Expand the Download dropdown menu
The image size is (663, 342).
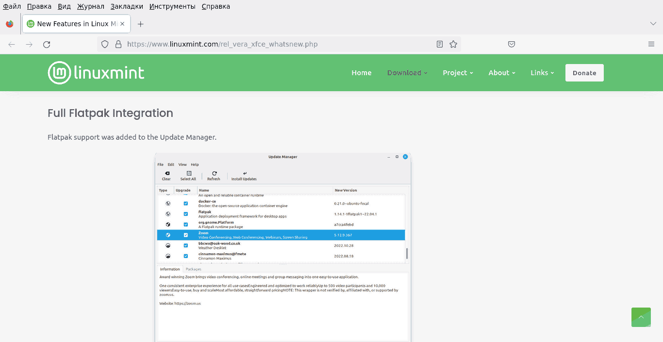pos(407,73)
